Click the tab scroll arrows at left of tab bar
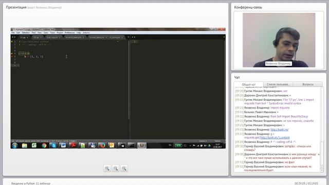Screen dimensions: 329x185 (x=13, y=38)
